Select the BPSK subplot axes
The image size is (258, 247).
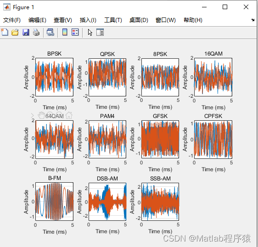[55, 77]
